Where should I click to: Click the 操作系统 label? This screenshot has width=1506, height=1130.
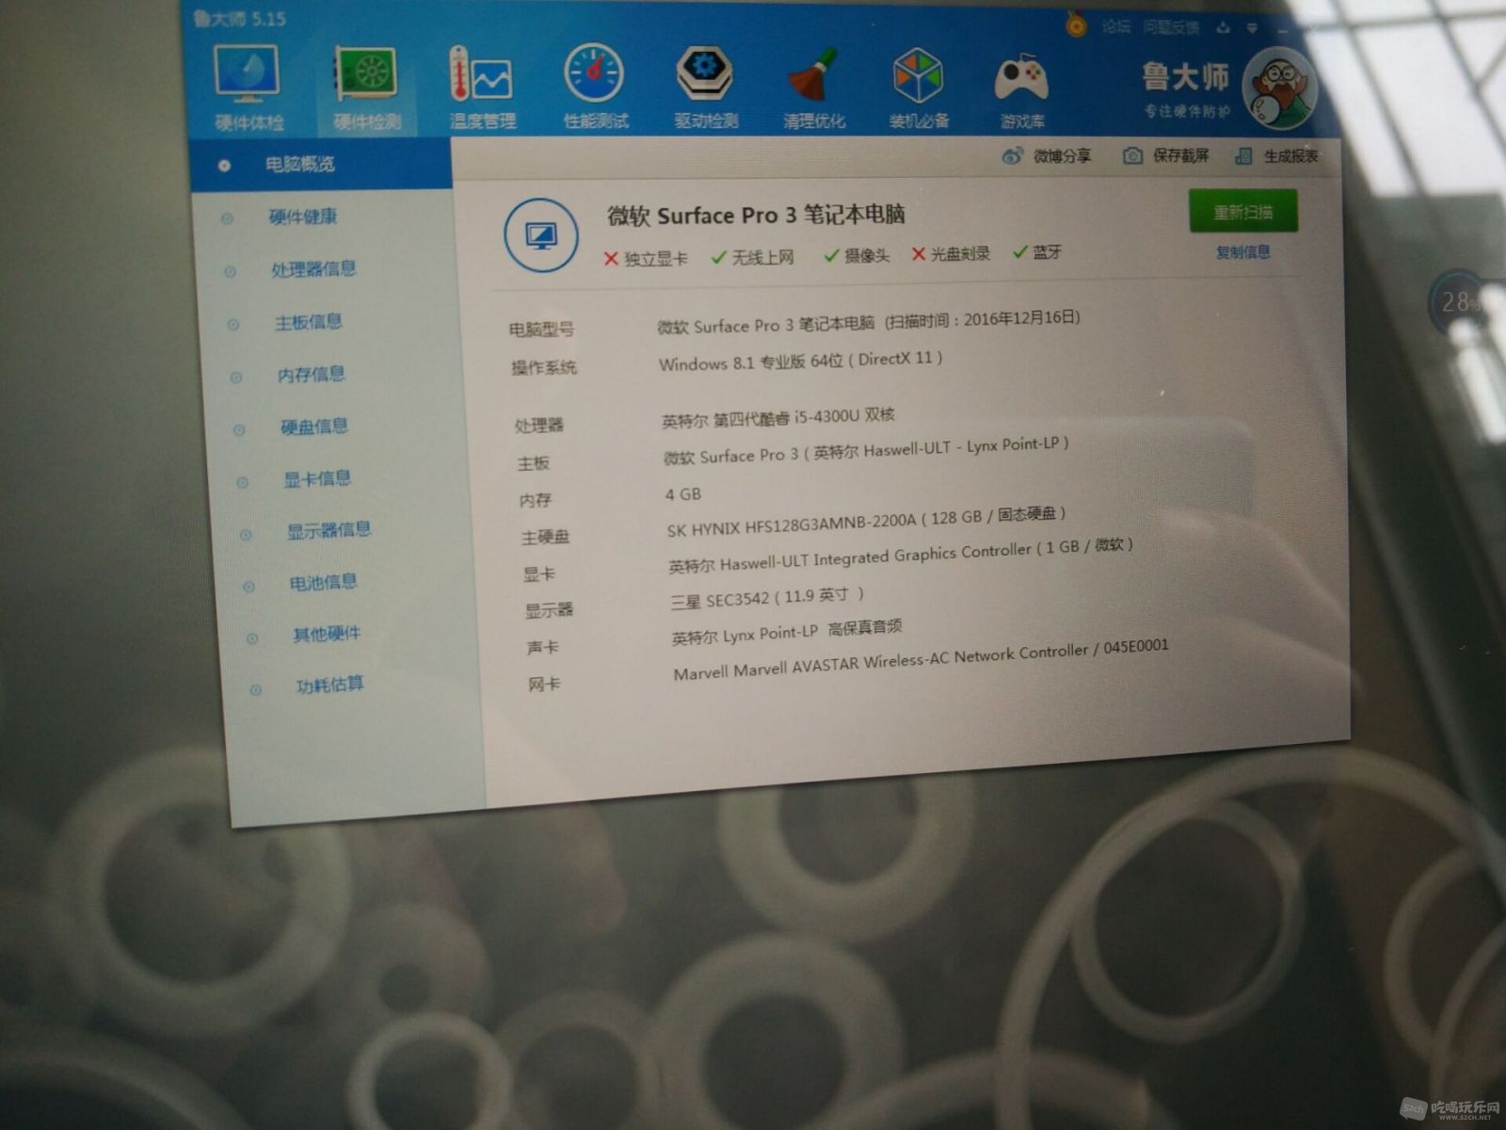[x=544, y=367]
